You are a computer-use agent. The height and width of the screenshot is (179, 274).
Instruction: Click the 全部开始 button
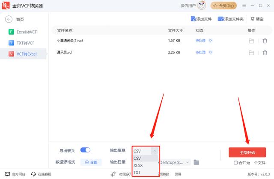point(247,152)
